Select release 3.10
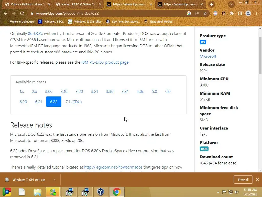 tap(64, 92)
